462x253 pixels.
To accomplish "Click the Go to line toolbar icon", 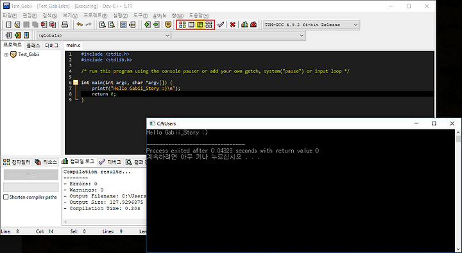I will 132,25.
